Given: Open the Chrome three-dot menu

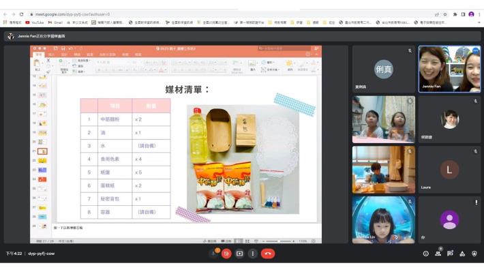Looking at the screenshot, I should pyautogui.click(x=479, y=14).
